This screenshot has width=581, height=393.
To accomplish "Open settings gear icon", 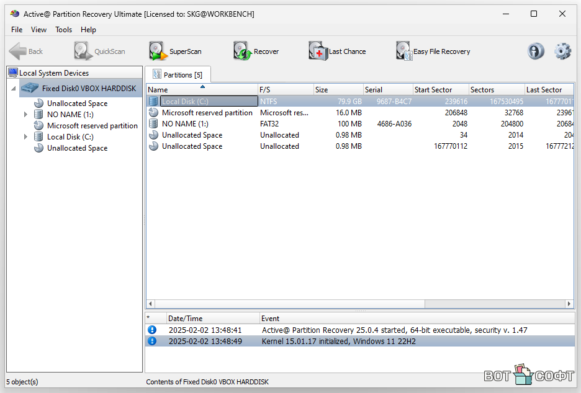I will [x=562, y=51].
